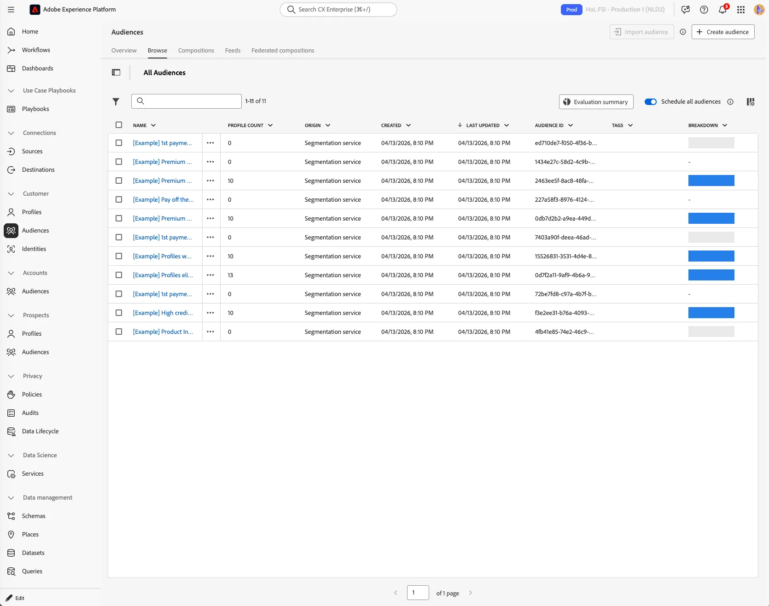Switch to Federated compositions tab
Image resolution: width=769 pixels, height=606 pixels.
tap(283, 50)
